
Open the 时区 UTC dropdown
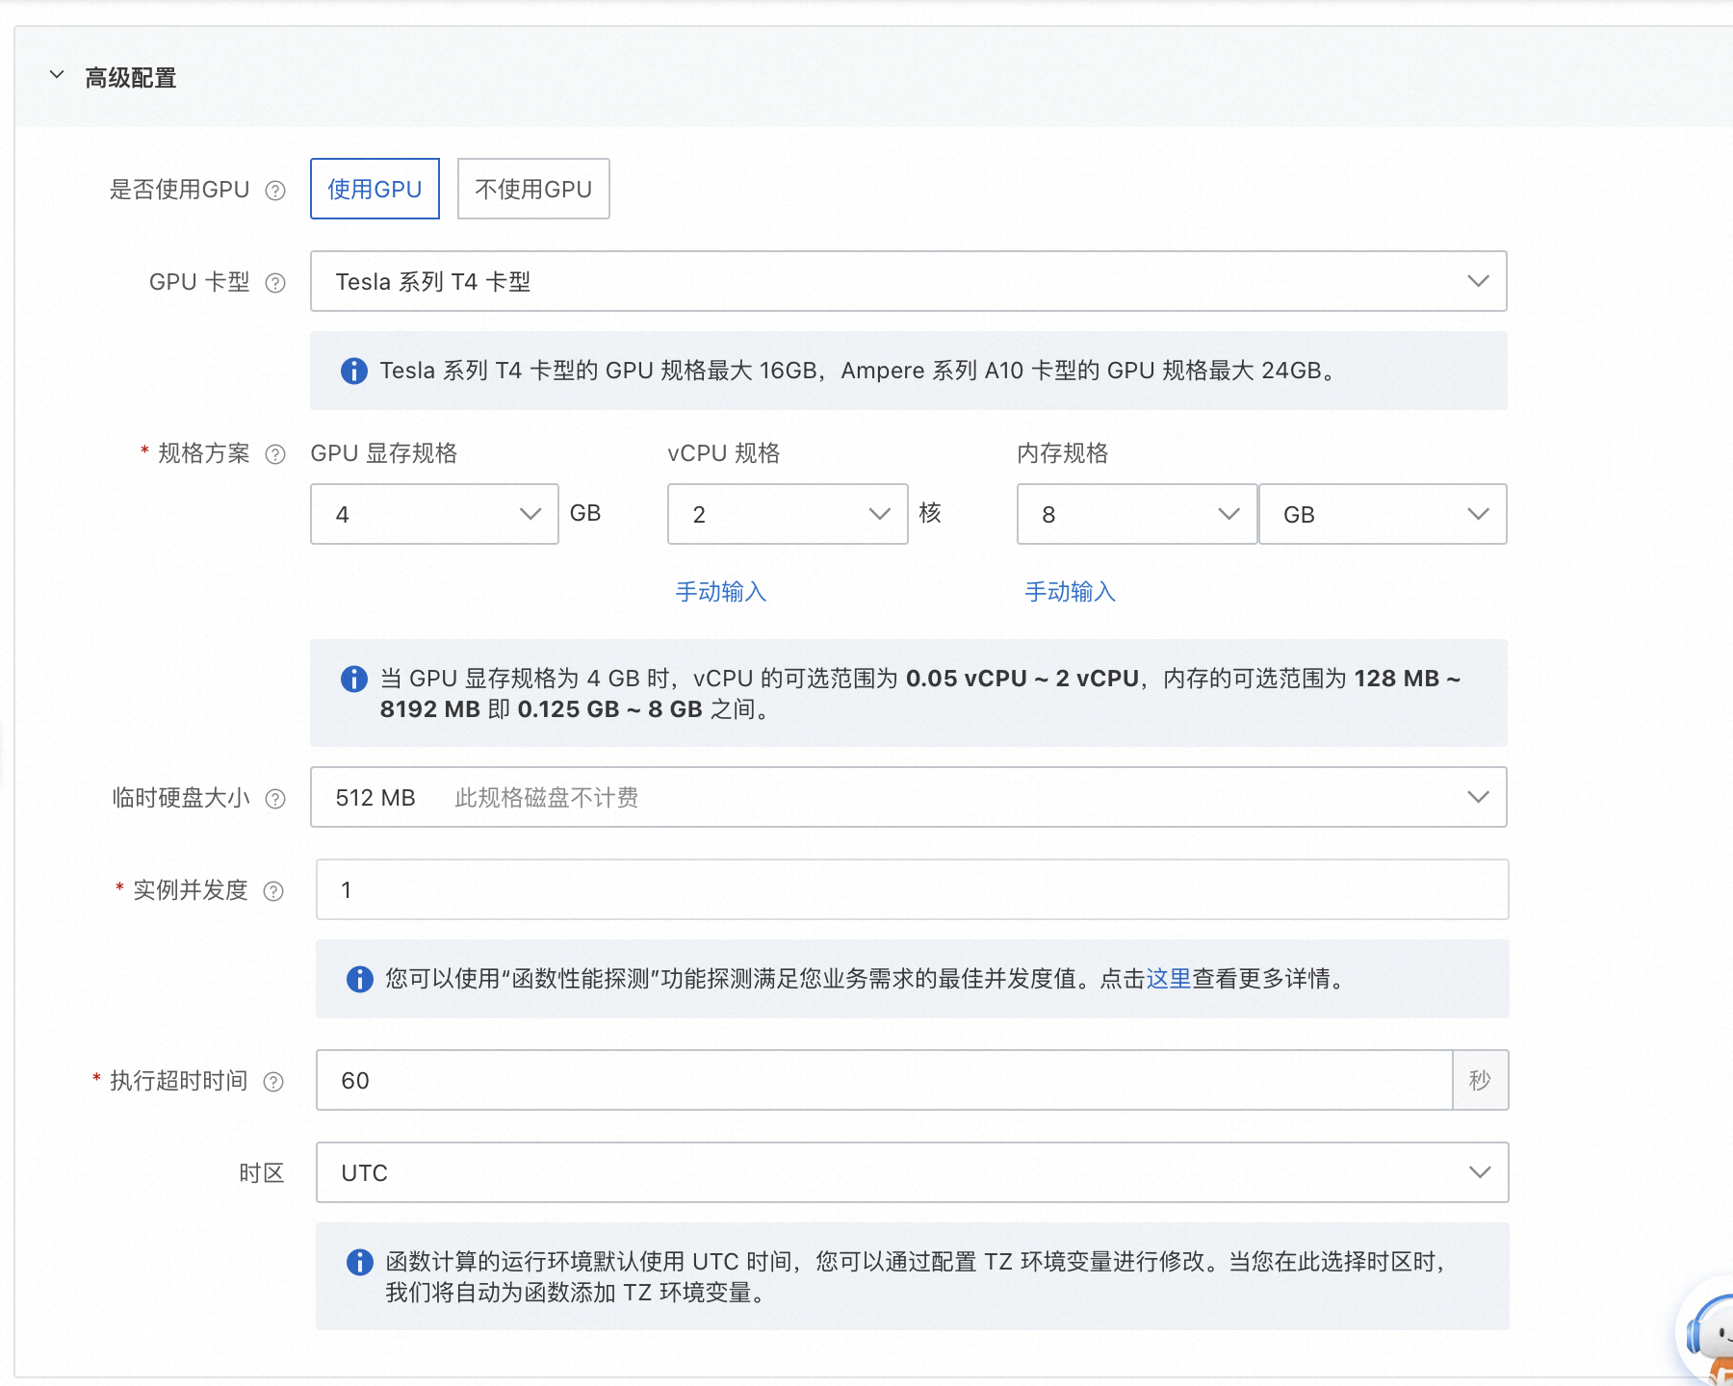912,1172
